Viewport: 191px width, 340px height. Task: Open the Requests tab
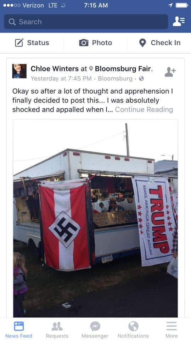(57, 330)
